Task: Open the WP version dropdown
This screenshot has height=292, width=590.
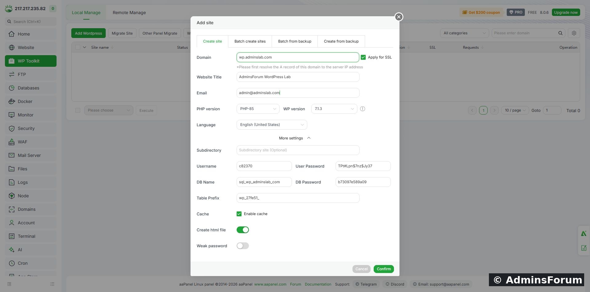Action: (334, 109)
